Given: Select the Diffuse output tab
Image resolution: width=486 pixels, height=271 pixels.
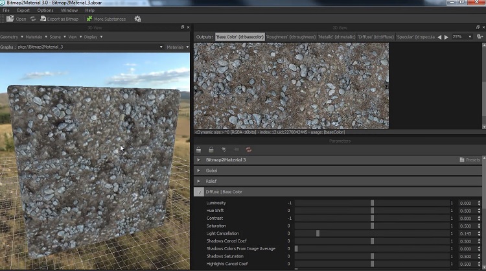Looking at the screenshot, I should coord(376,37).
